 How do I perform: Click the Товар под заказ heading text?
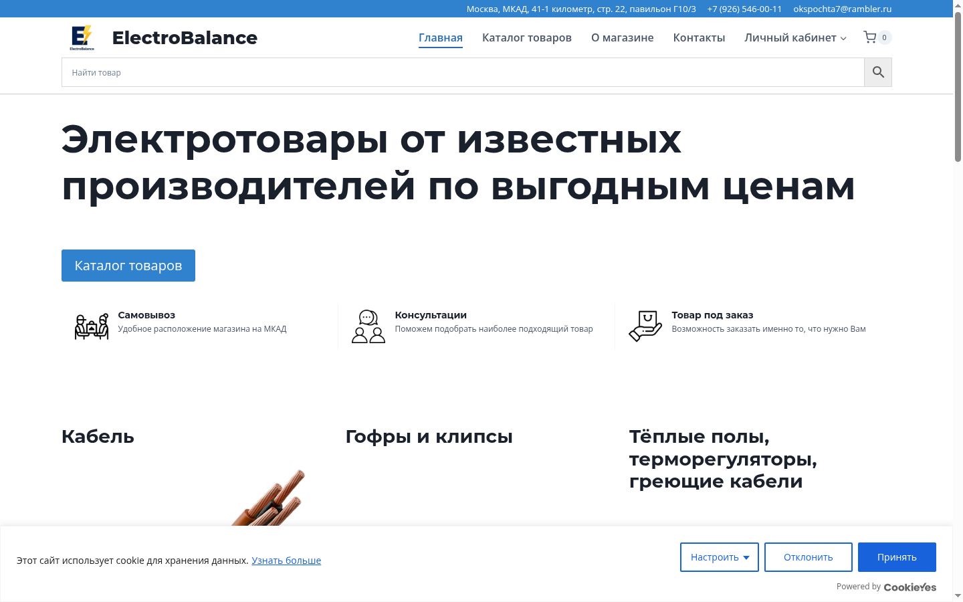click(712, 315)
